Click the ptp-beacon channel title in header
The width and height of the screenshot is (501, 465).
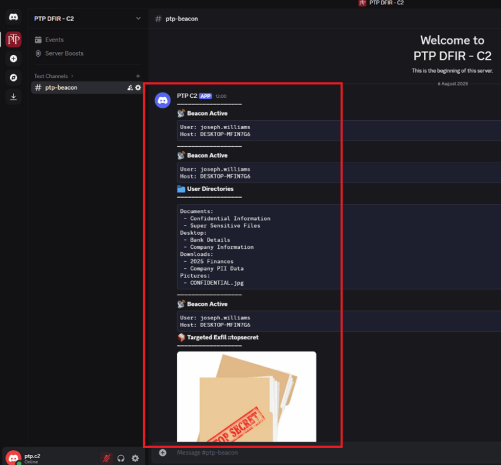[x=182, y=19]
